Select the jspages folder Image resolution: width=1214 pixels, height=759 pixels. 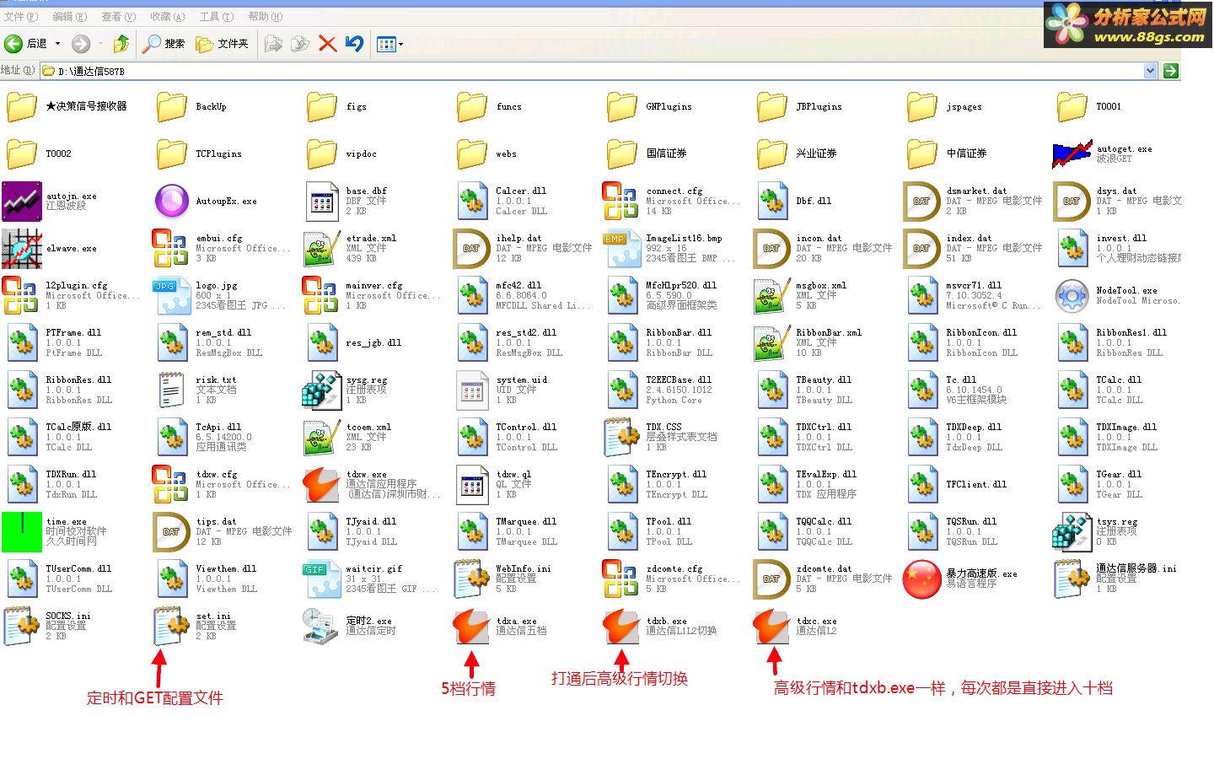(921, 106)
